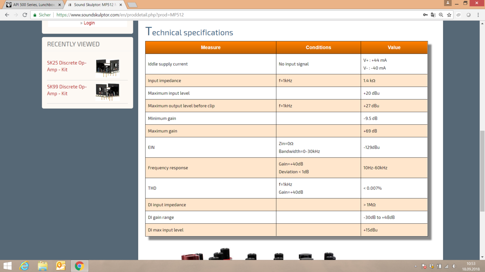Bookmark this page with the star

tap(449, 15)
